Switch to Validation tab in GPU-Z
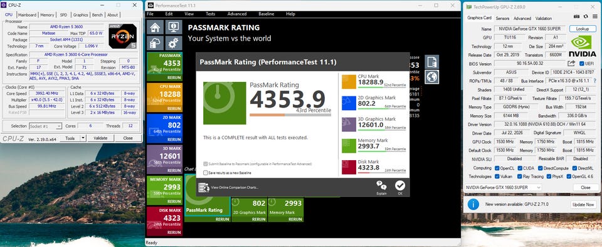This screenshot has height=247, width=602. (x=543, y=18)
